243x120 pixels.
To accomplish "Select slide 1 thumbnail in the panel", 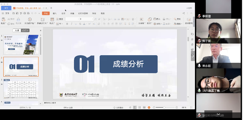I will coord(21,45).
